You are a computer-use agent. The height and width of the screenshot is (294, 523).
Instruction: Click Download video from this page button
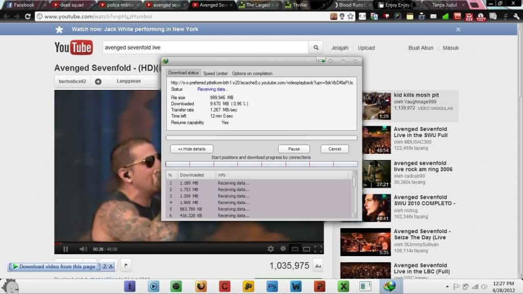tap(54, 266)
